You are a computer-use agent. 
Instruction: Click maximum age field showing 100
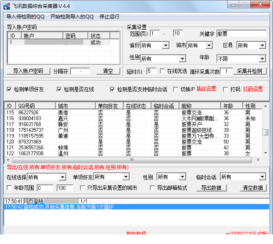(65, 188)
